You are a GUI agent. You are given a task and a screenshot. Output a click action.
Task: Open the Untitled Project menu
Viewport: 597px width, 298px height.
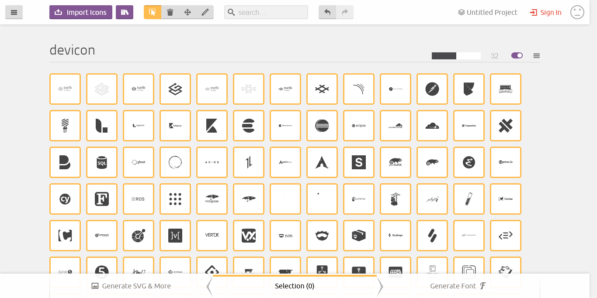[x=488, y=12]
